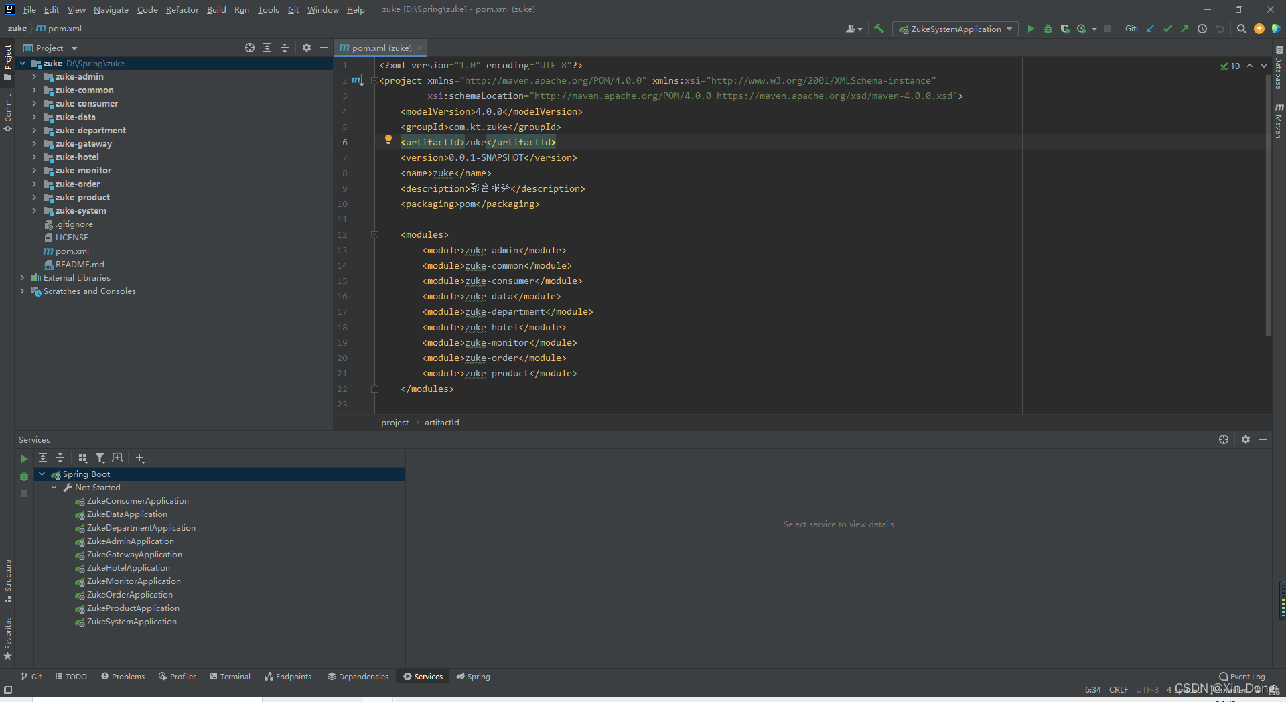
Task: Expand all services icon in Services toolbar
Action: [x=43, y=458]
